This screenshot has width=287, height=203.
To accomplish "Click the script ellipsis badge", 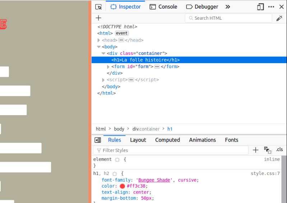I will 131,80.
